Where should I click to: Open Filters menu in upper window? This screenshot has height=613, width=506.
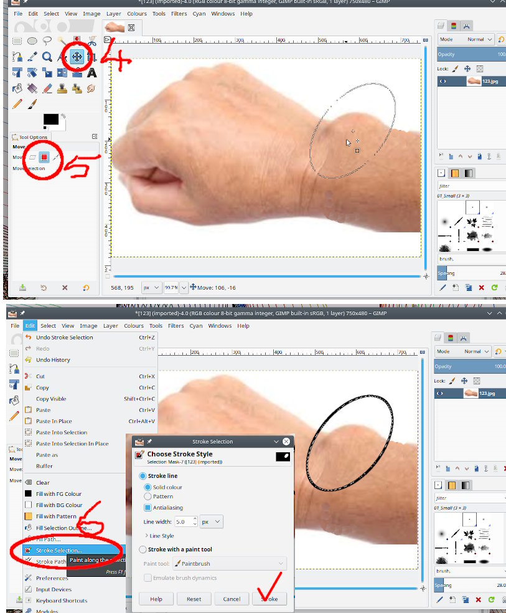179,14
